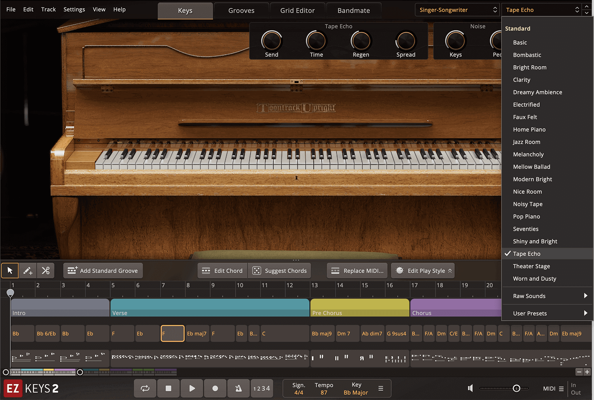Toggle loop playback
Image resolution: width=594 pixels, height=400 pixels.
tap(145, 389)
